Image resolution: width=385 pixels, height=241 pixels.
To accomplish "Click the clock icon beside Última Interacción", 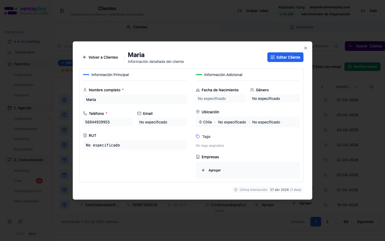I will point(236,190).
